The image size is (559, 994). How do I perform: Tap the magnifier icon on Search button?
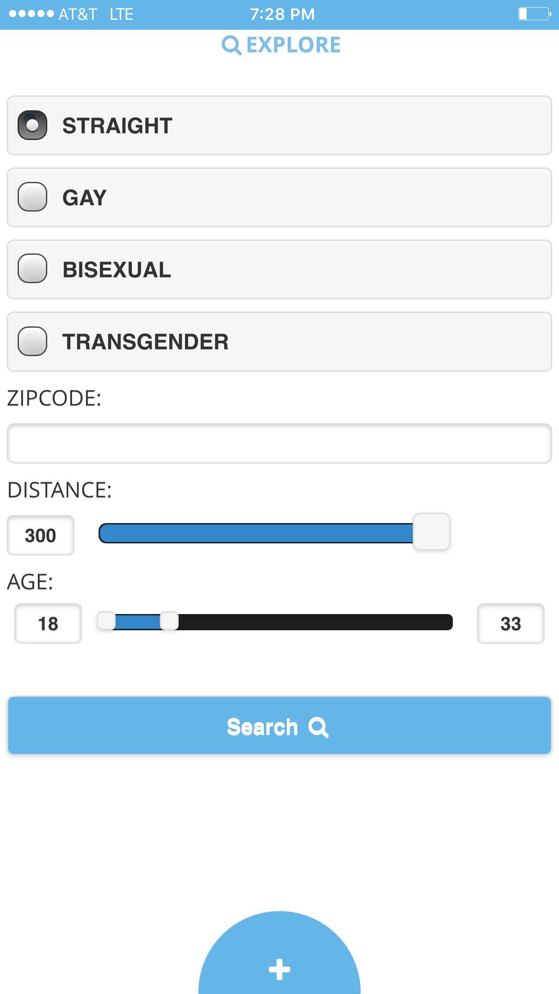pyautogui.click(x=318, y=727)
